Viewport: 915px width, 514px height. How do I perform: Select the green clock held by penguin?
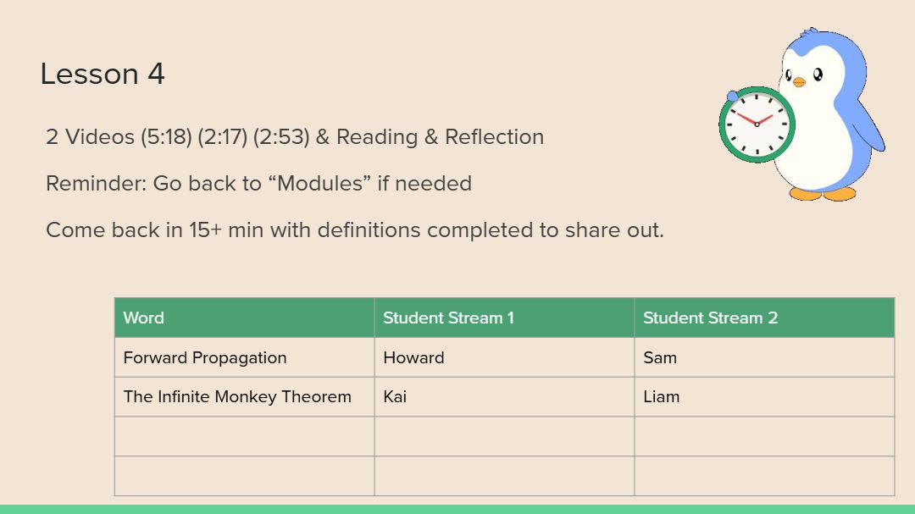coord(757,124)
